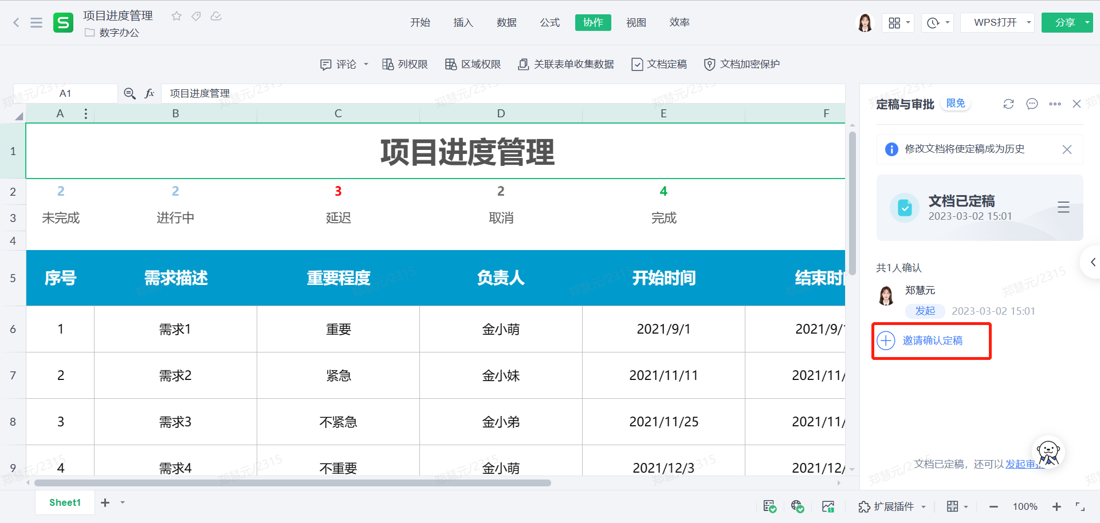
Task: Open the panel comment bubble icon
Action: [1032, 104]
